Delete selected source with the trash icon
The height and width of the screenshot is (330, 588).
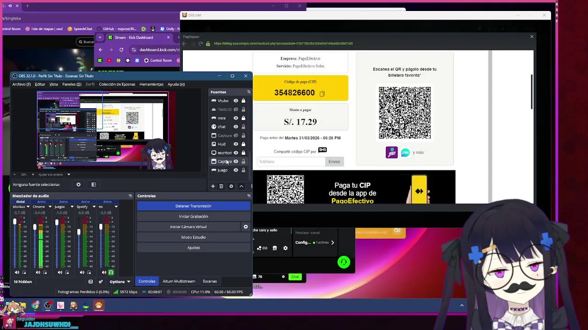[221, 186]
